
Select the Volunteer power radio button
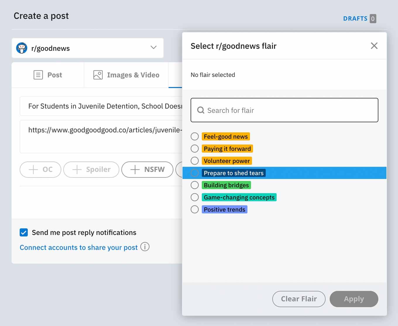coord(195,161)
